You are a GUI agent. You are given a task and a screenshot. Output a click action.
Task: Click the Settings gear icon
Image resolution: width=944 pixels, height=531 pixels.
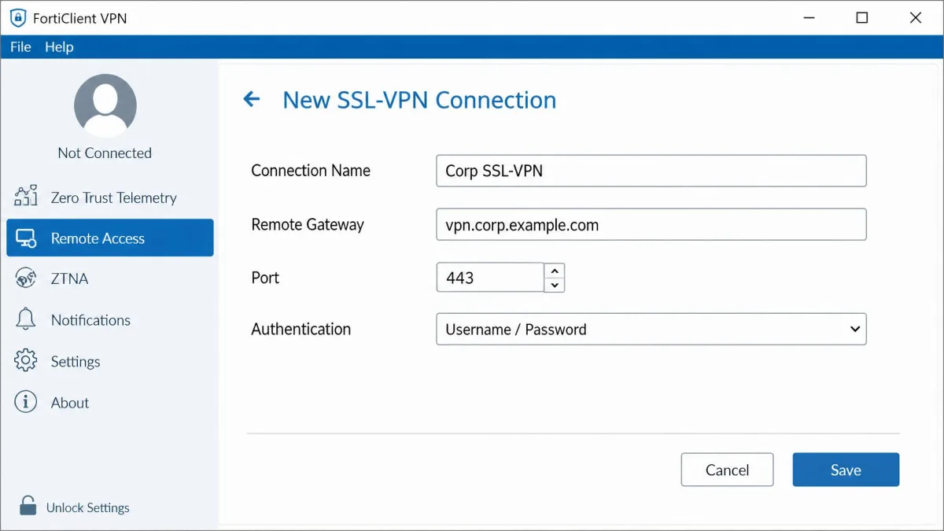(26, 361)
